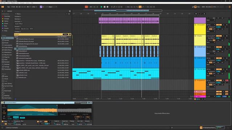232x130 pixels.
Task: Click the Clear button in Results bar
Action: [x=65, y=34]
